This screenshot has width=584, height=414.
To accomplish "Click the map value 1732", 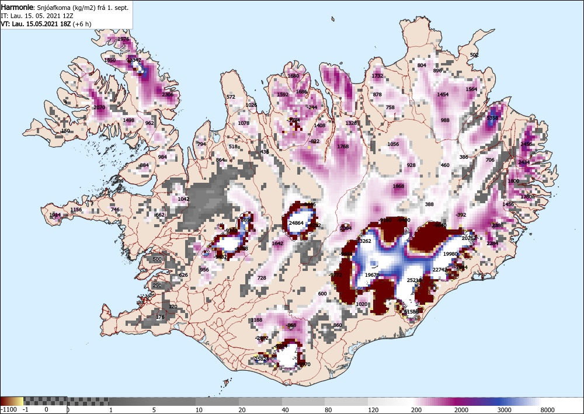I will (377, 76).
